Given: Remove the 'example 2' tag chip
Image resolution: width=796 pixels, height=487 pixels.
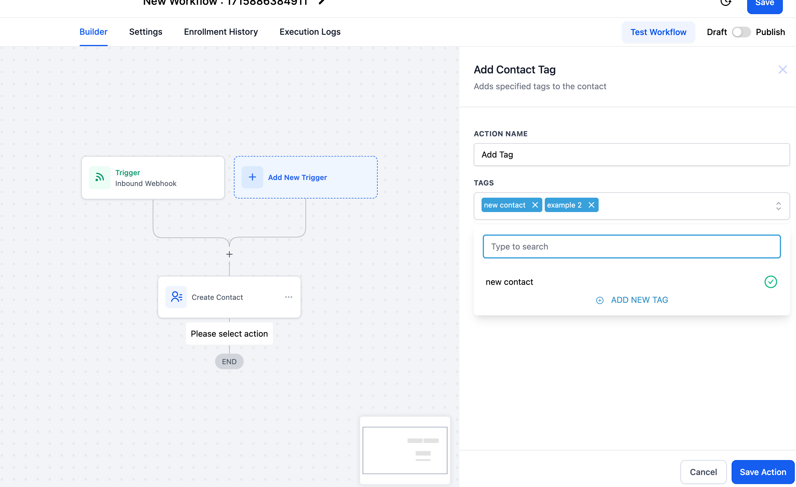Looking at the screenshot, I should click(591, 205).
